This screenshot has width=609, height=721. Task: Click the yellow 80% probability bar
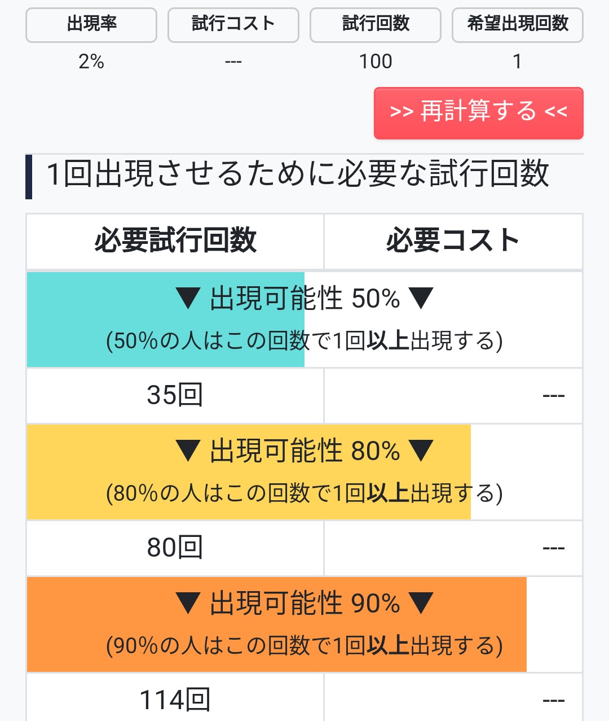pos(249,472)
